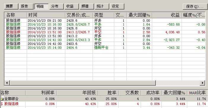The image size is (208, 108).
Task: Select the 强制平仓 type cell
Action: 101,48
